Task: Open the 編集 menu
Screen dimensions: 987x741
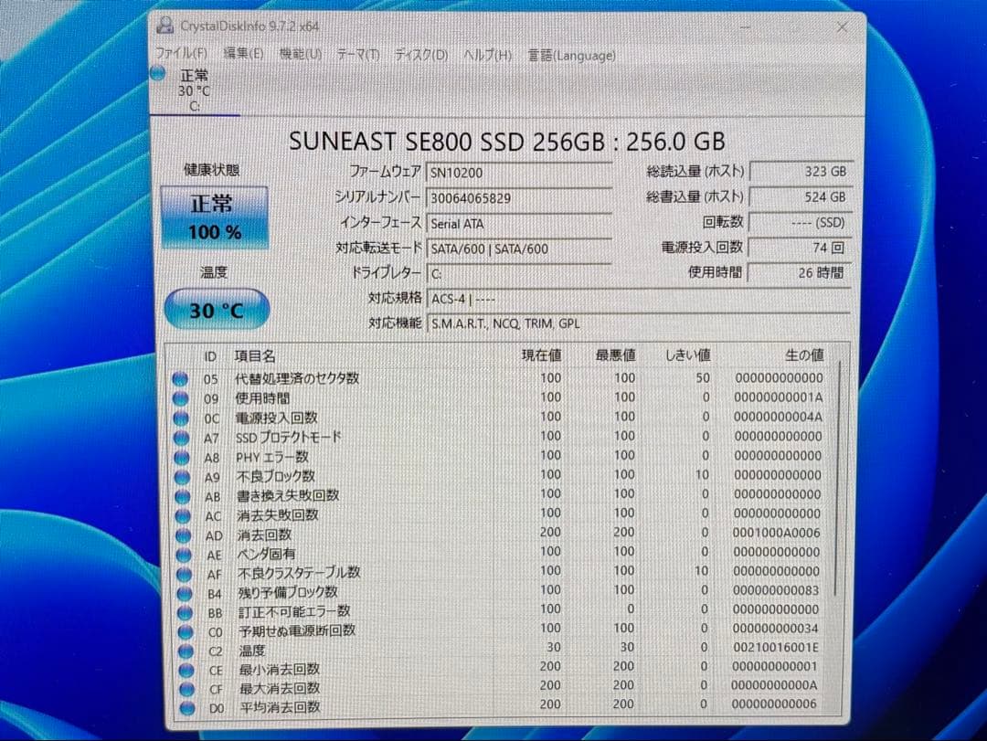Action: [242, 54]
